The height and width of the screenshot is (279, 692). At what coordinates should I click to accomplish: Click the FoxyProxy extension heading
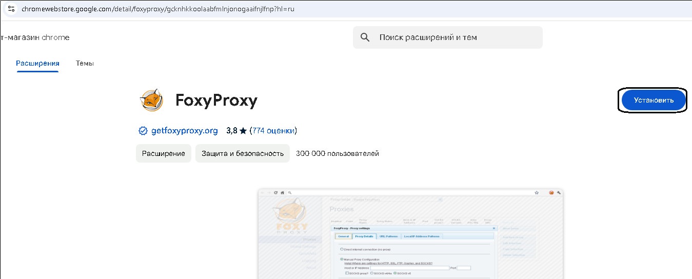(216, 101)
